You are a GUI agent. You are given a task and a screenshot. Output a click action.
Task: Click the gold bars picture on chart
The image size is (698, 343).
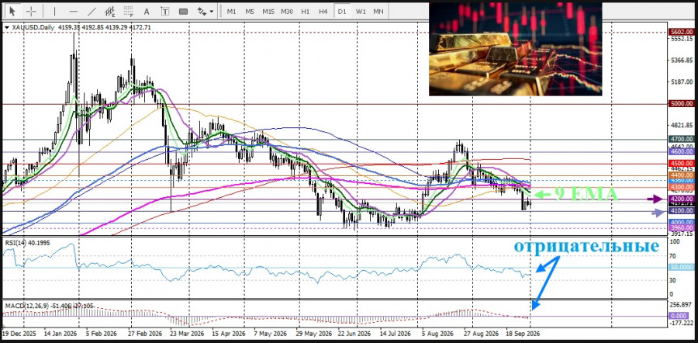[516, 49]
